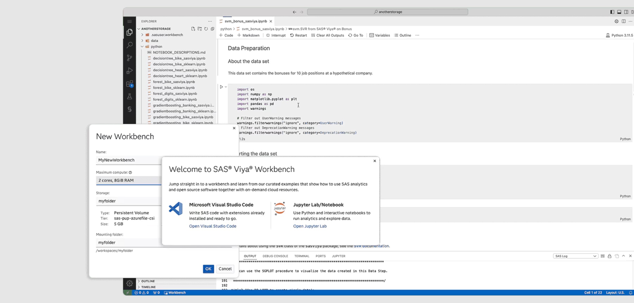Open the Source Control view
634x303 pixels.
[x=129, y=58]
